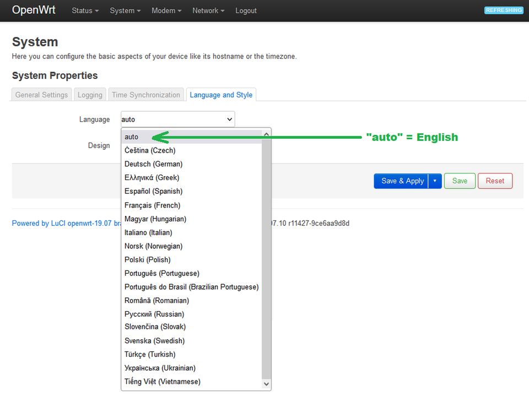
Task: Open the Status menu in navbar
Action: [x=85, y=10]
